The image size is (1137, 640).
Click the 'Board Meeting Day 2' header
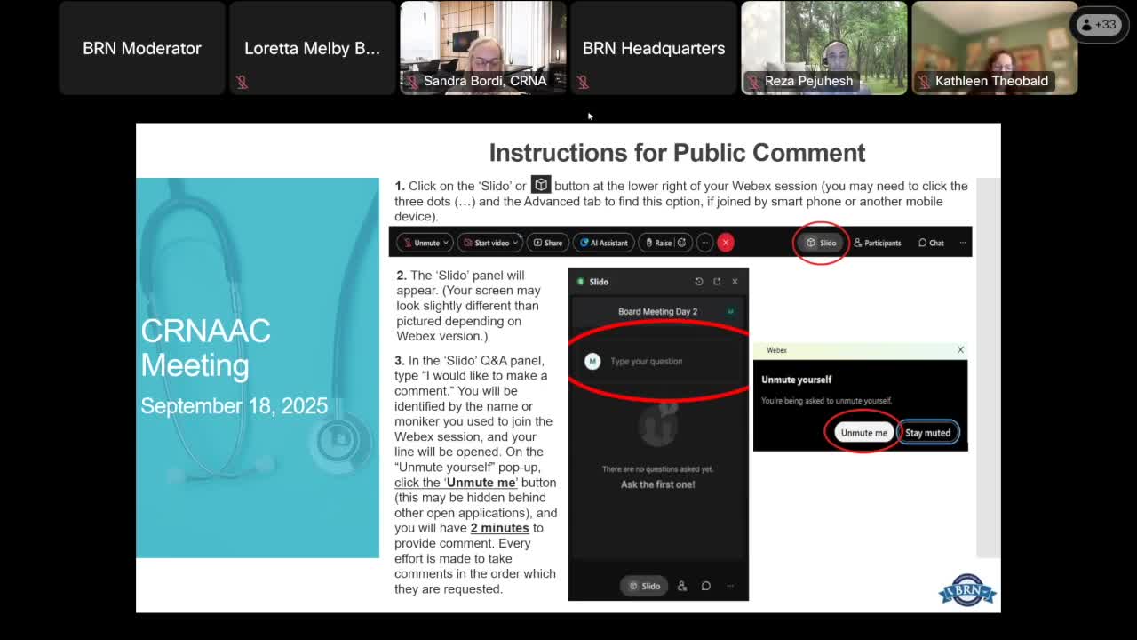(x=657, y=312)
